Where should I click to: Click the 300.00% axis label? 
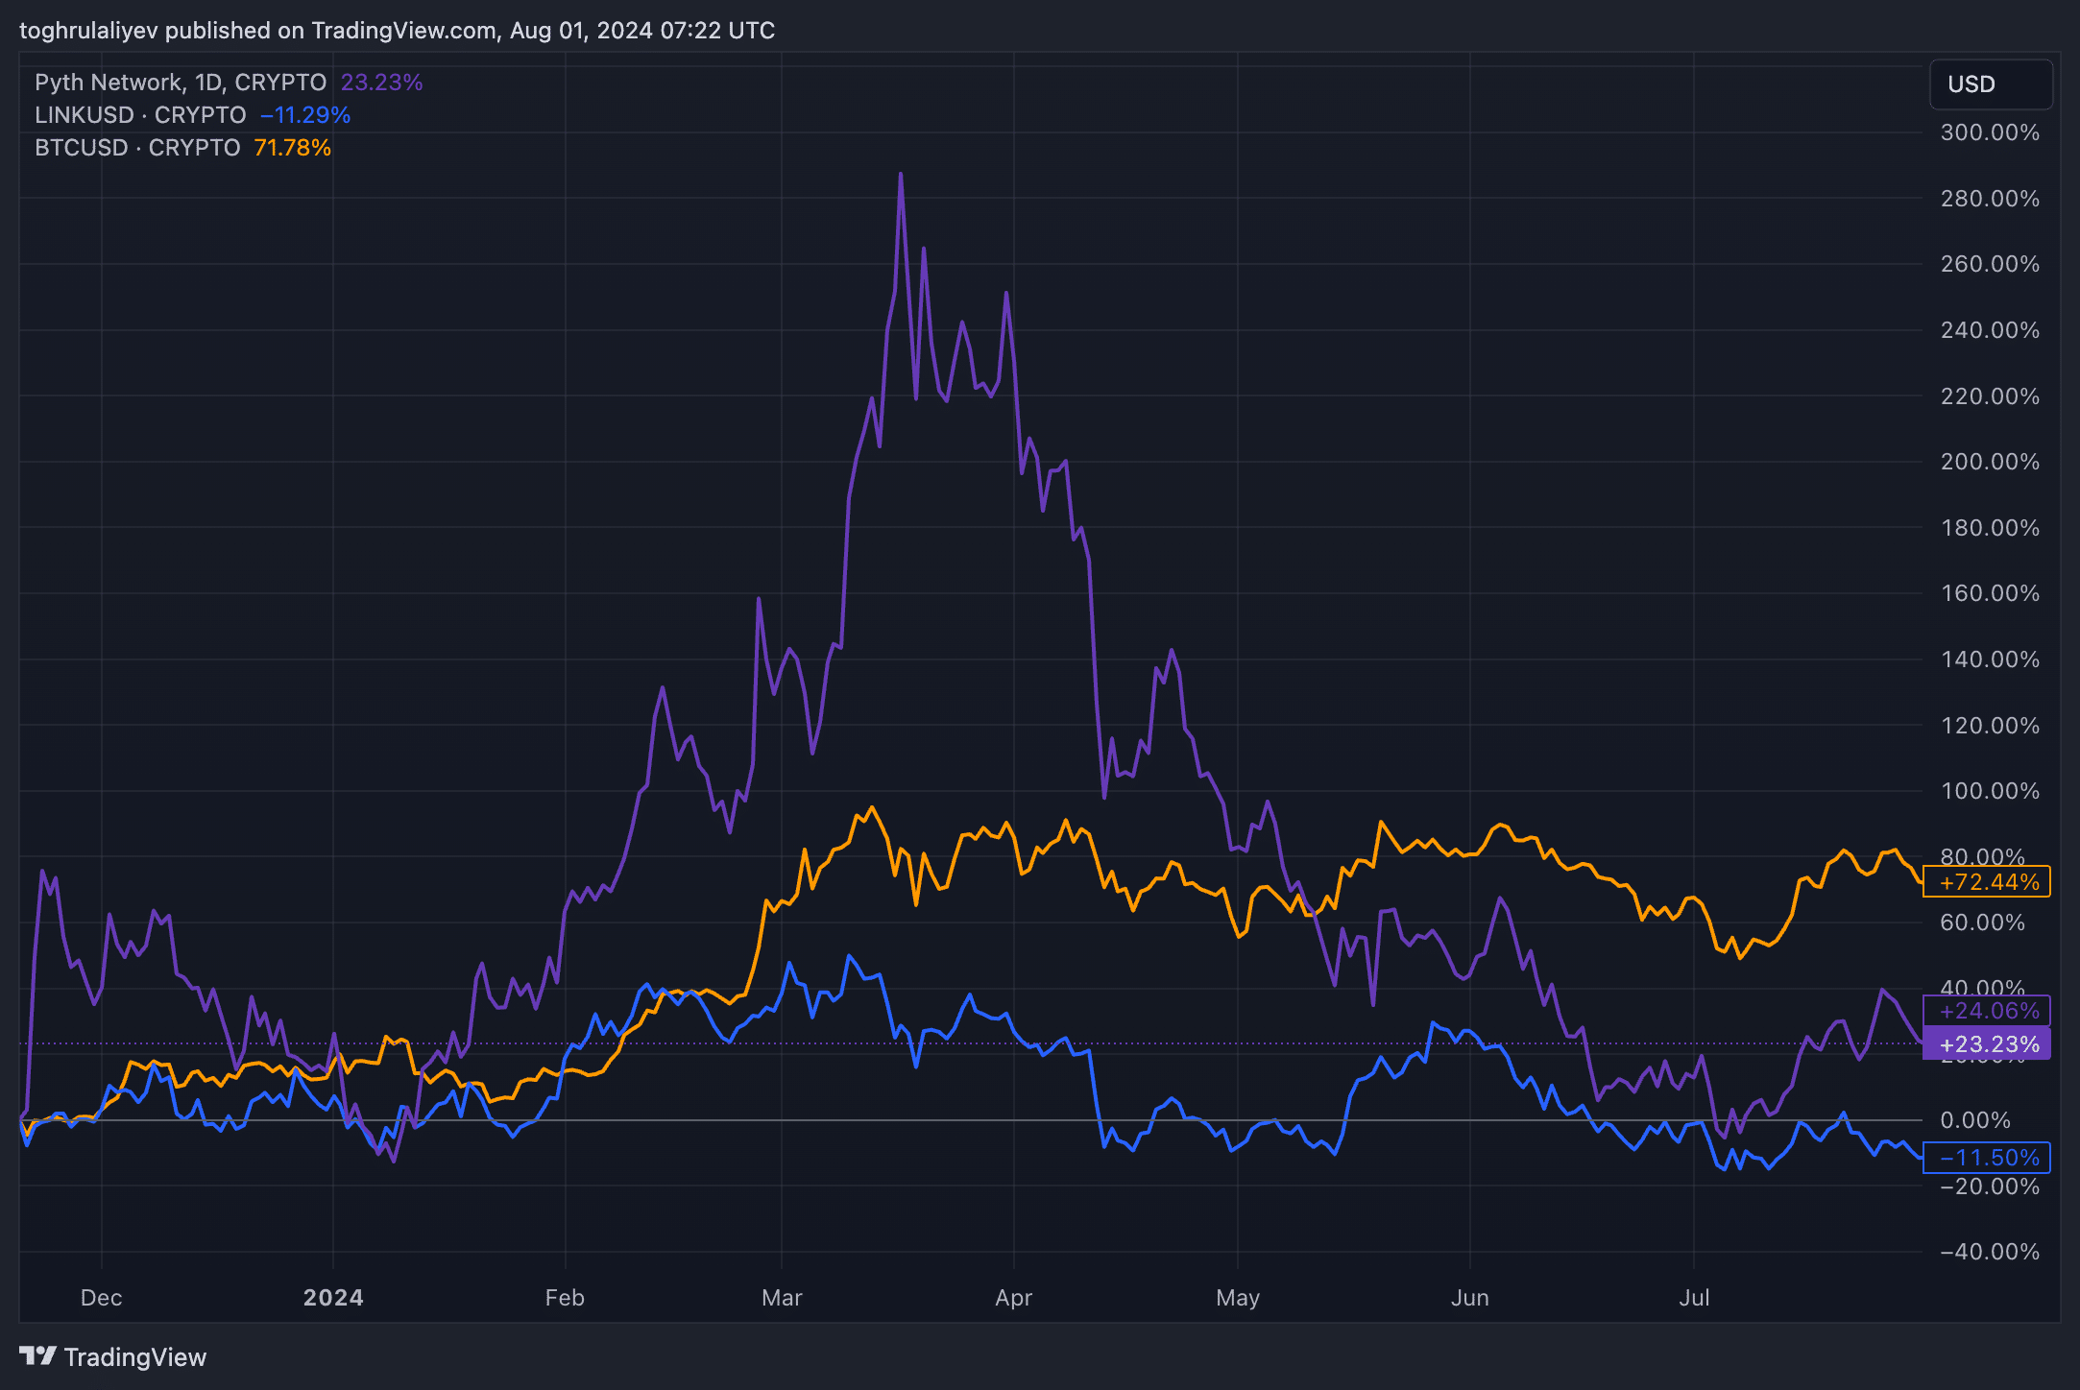1990,132
